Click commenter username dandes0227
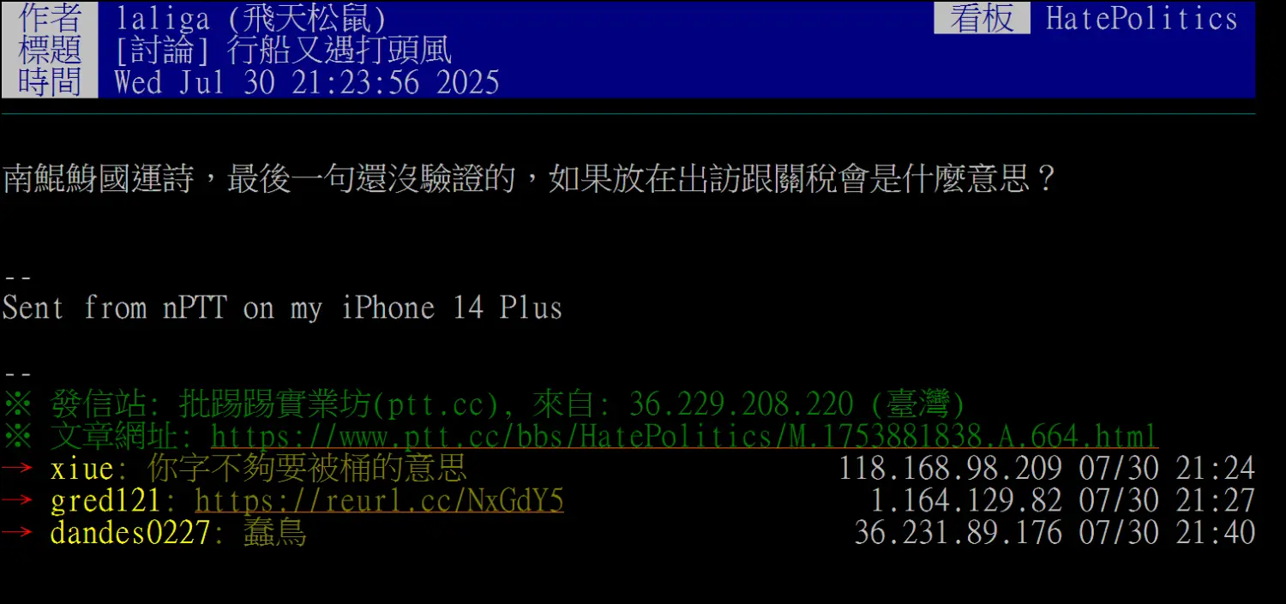 tap(130, 533)
